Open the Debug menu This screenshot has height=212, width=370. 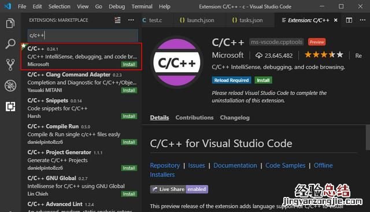coord(117,6)
